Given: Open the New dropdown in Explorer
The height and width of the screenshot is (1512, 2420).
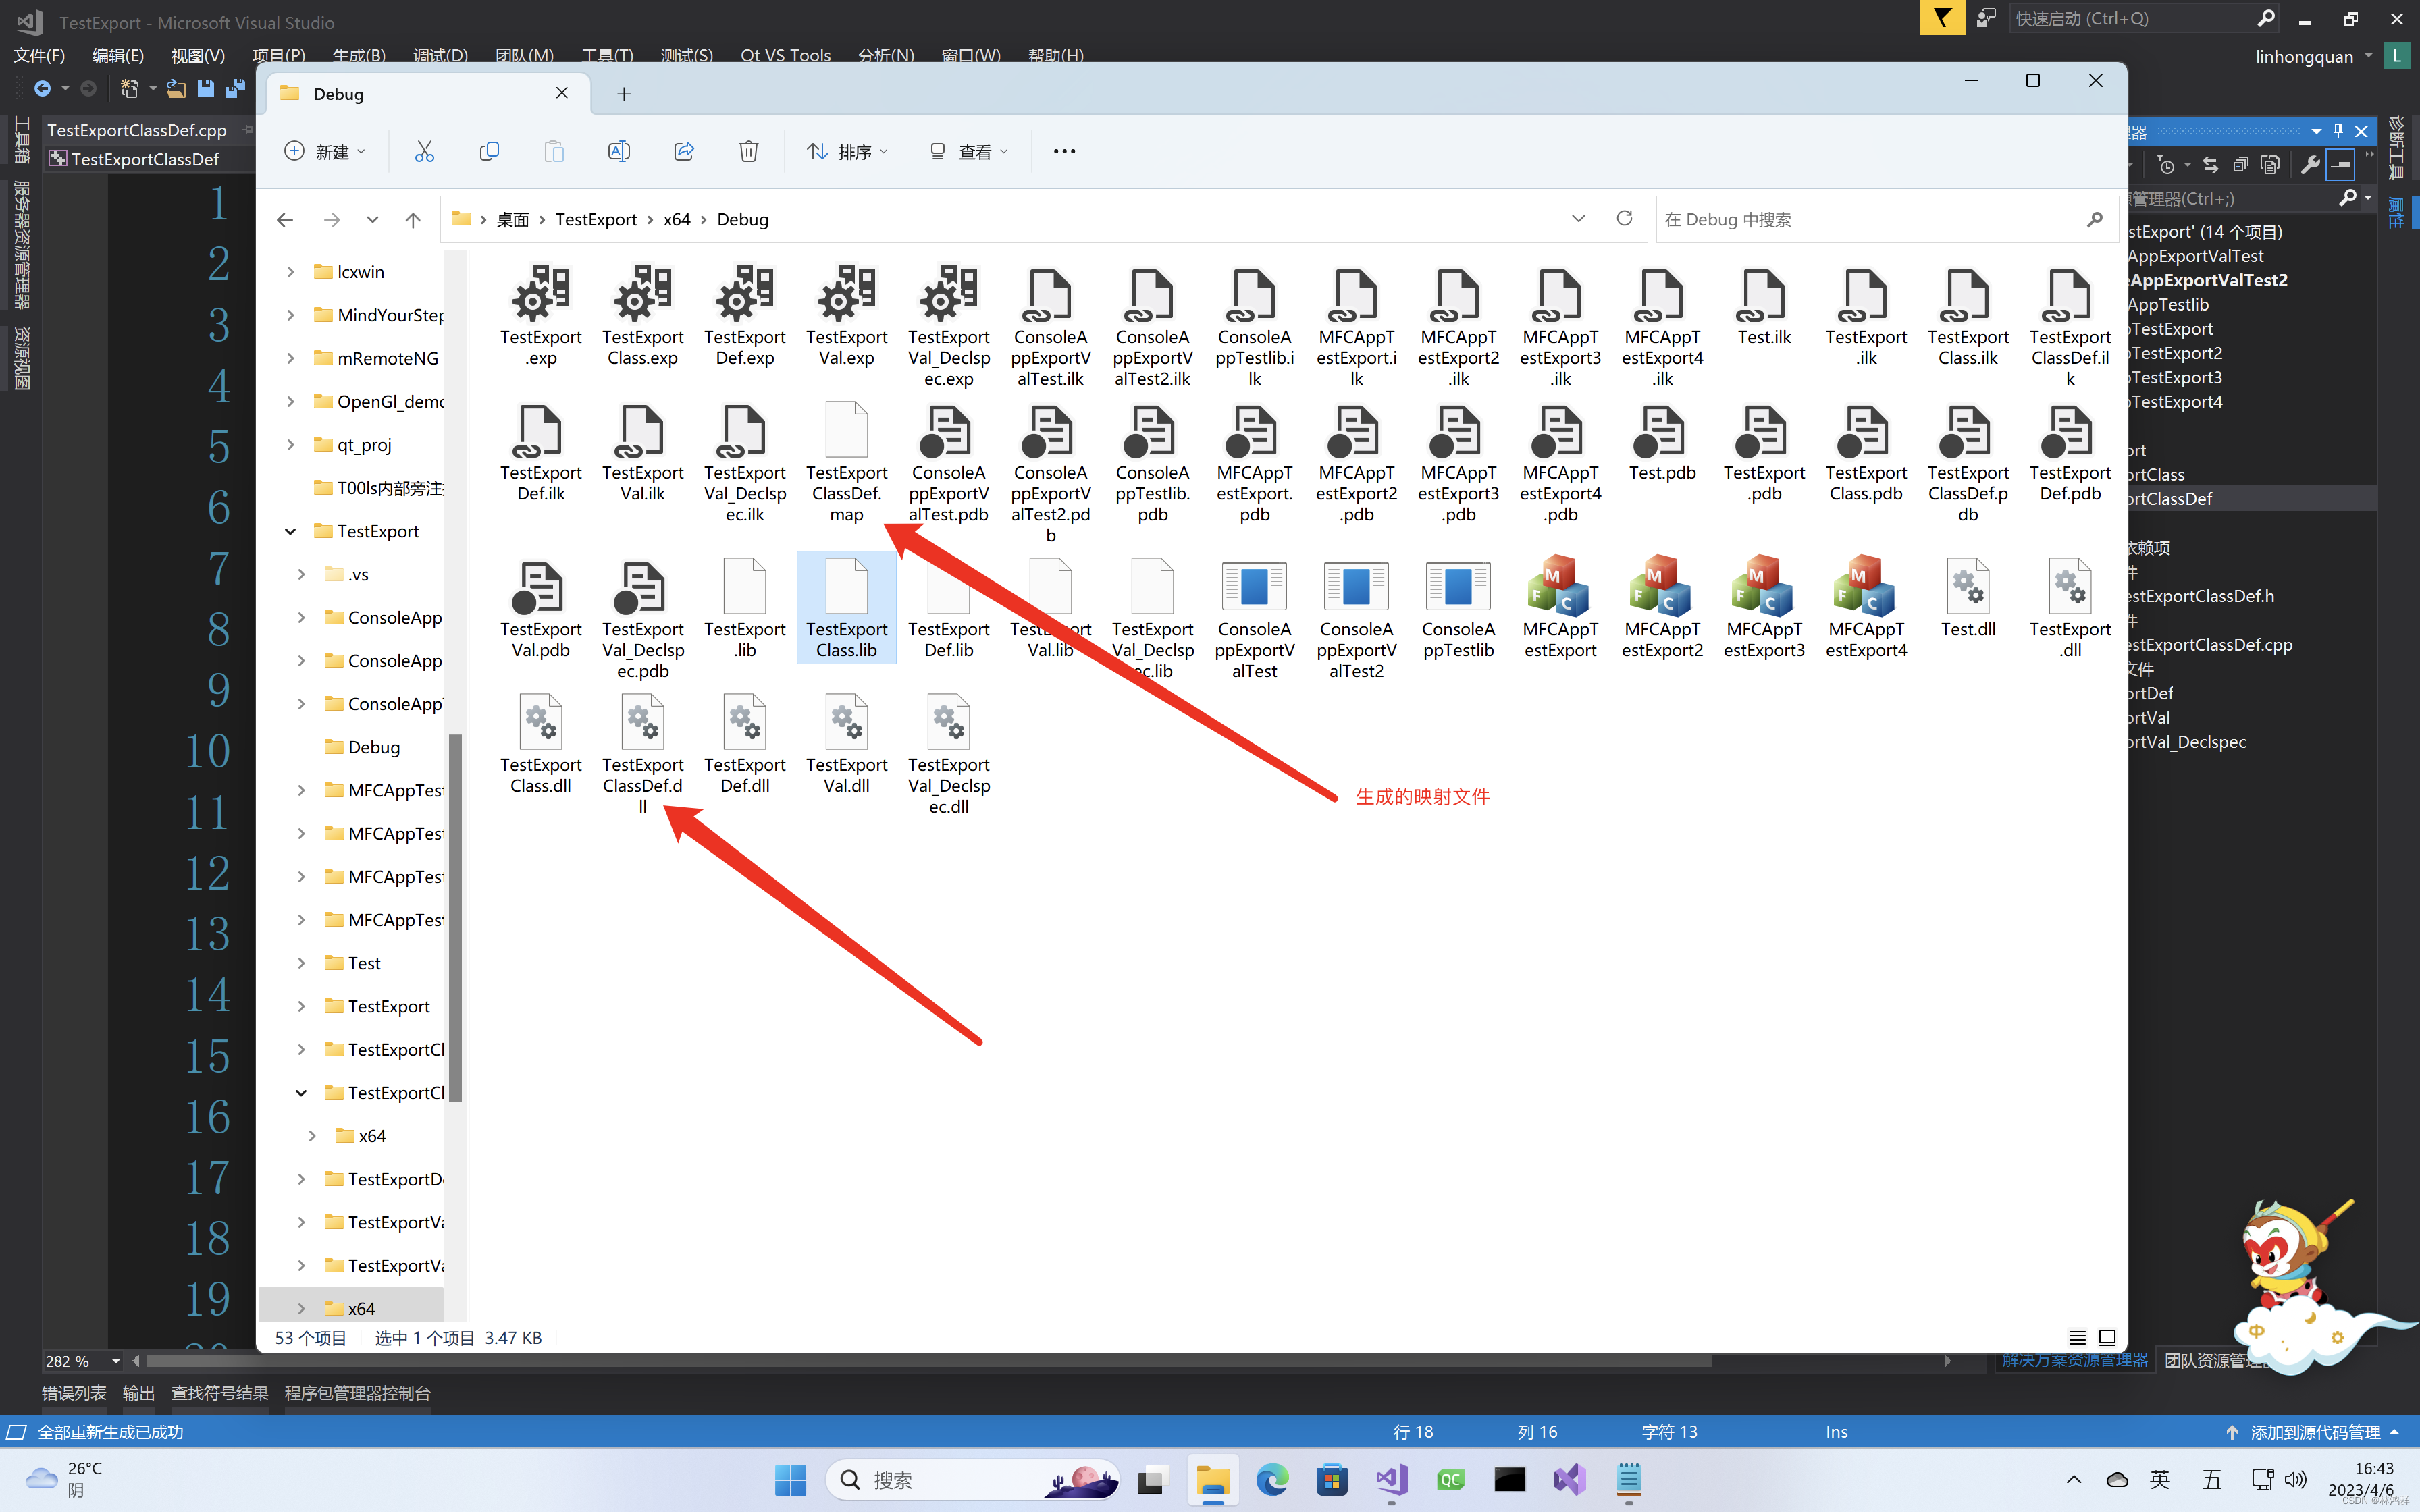Looking at the screenshot, I should (325, 151).
